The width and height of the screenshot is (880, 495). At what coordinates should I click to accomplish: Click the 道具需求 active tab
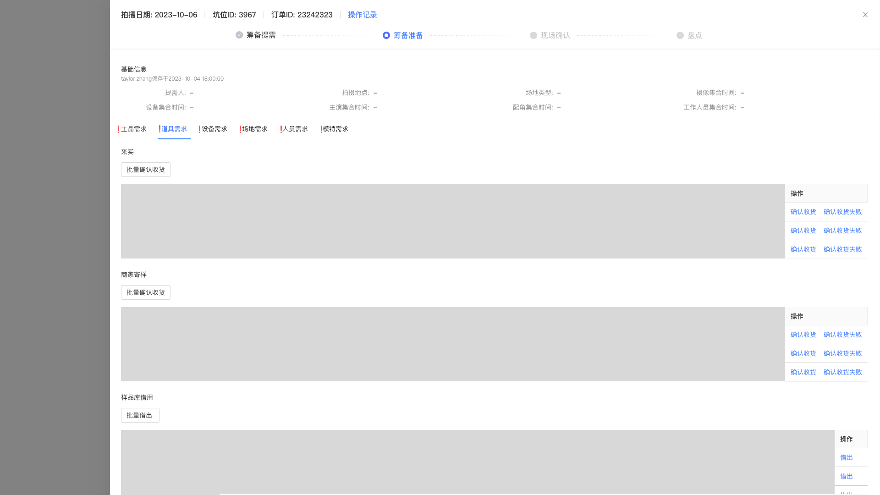pos(174,129)
